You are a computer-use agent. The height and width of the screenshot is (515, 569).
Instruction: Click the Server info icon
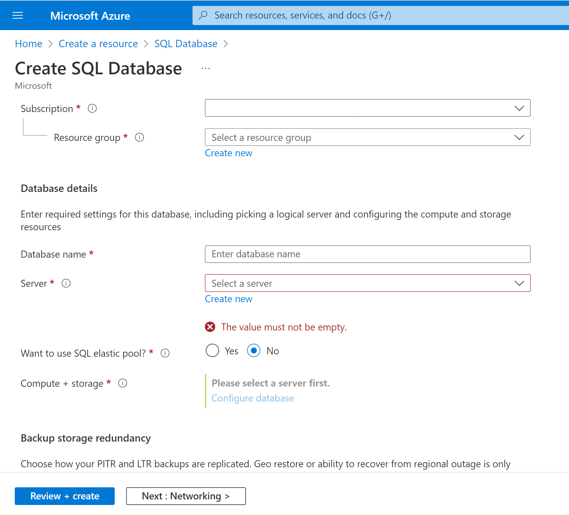click(x=66, y=283)
